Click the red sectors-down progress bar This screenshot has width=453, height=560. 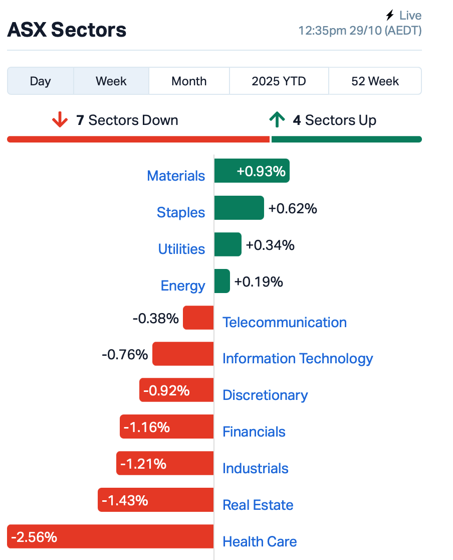tap(138, 139)
